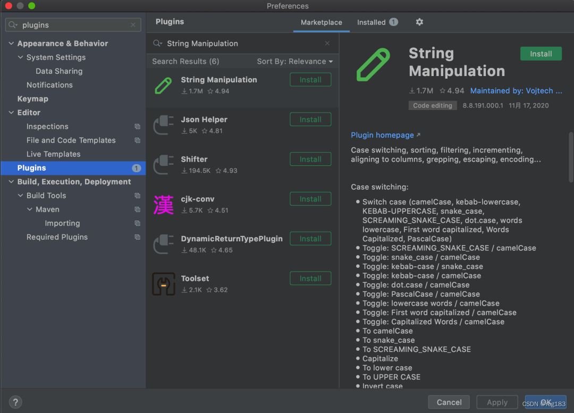Select Keymap in the settings tree
The width and height of the screenshot is (574, 413).
tap(32, 99)
